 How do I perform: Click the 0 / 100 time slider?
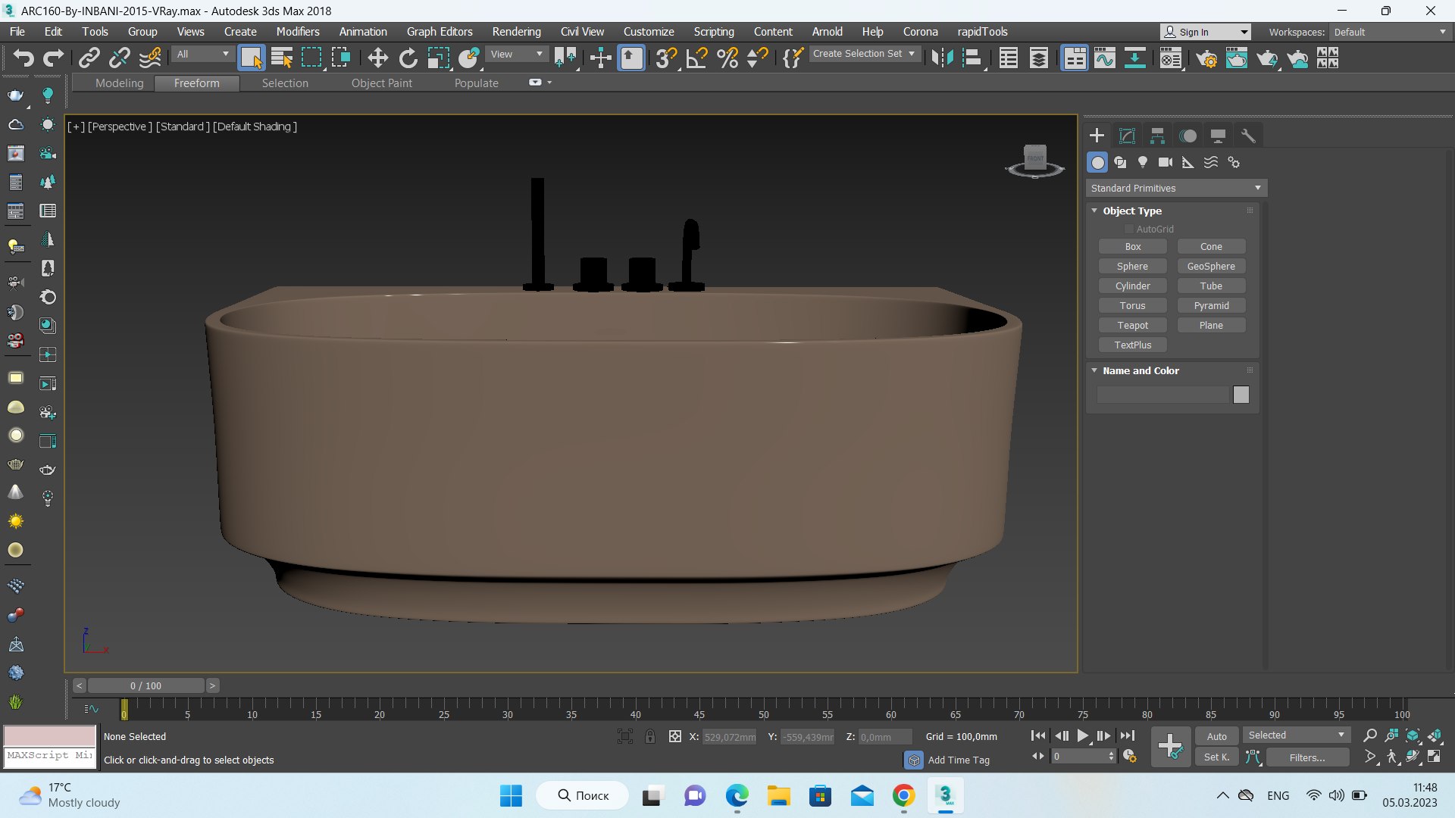[145, 685]
